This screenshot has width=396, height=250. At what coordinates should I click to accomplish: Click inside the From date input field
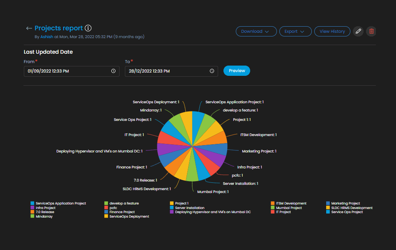[x=62, y=70]
